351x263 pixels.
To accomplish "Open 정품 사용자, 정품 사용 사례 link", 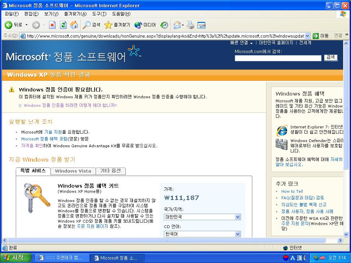I will pos(307,211).
